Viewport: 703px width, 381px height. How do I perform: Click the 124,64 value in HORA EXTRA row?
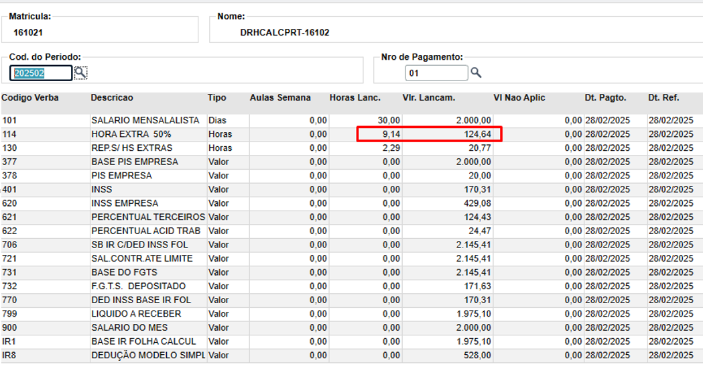click(476, 134)
